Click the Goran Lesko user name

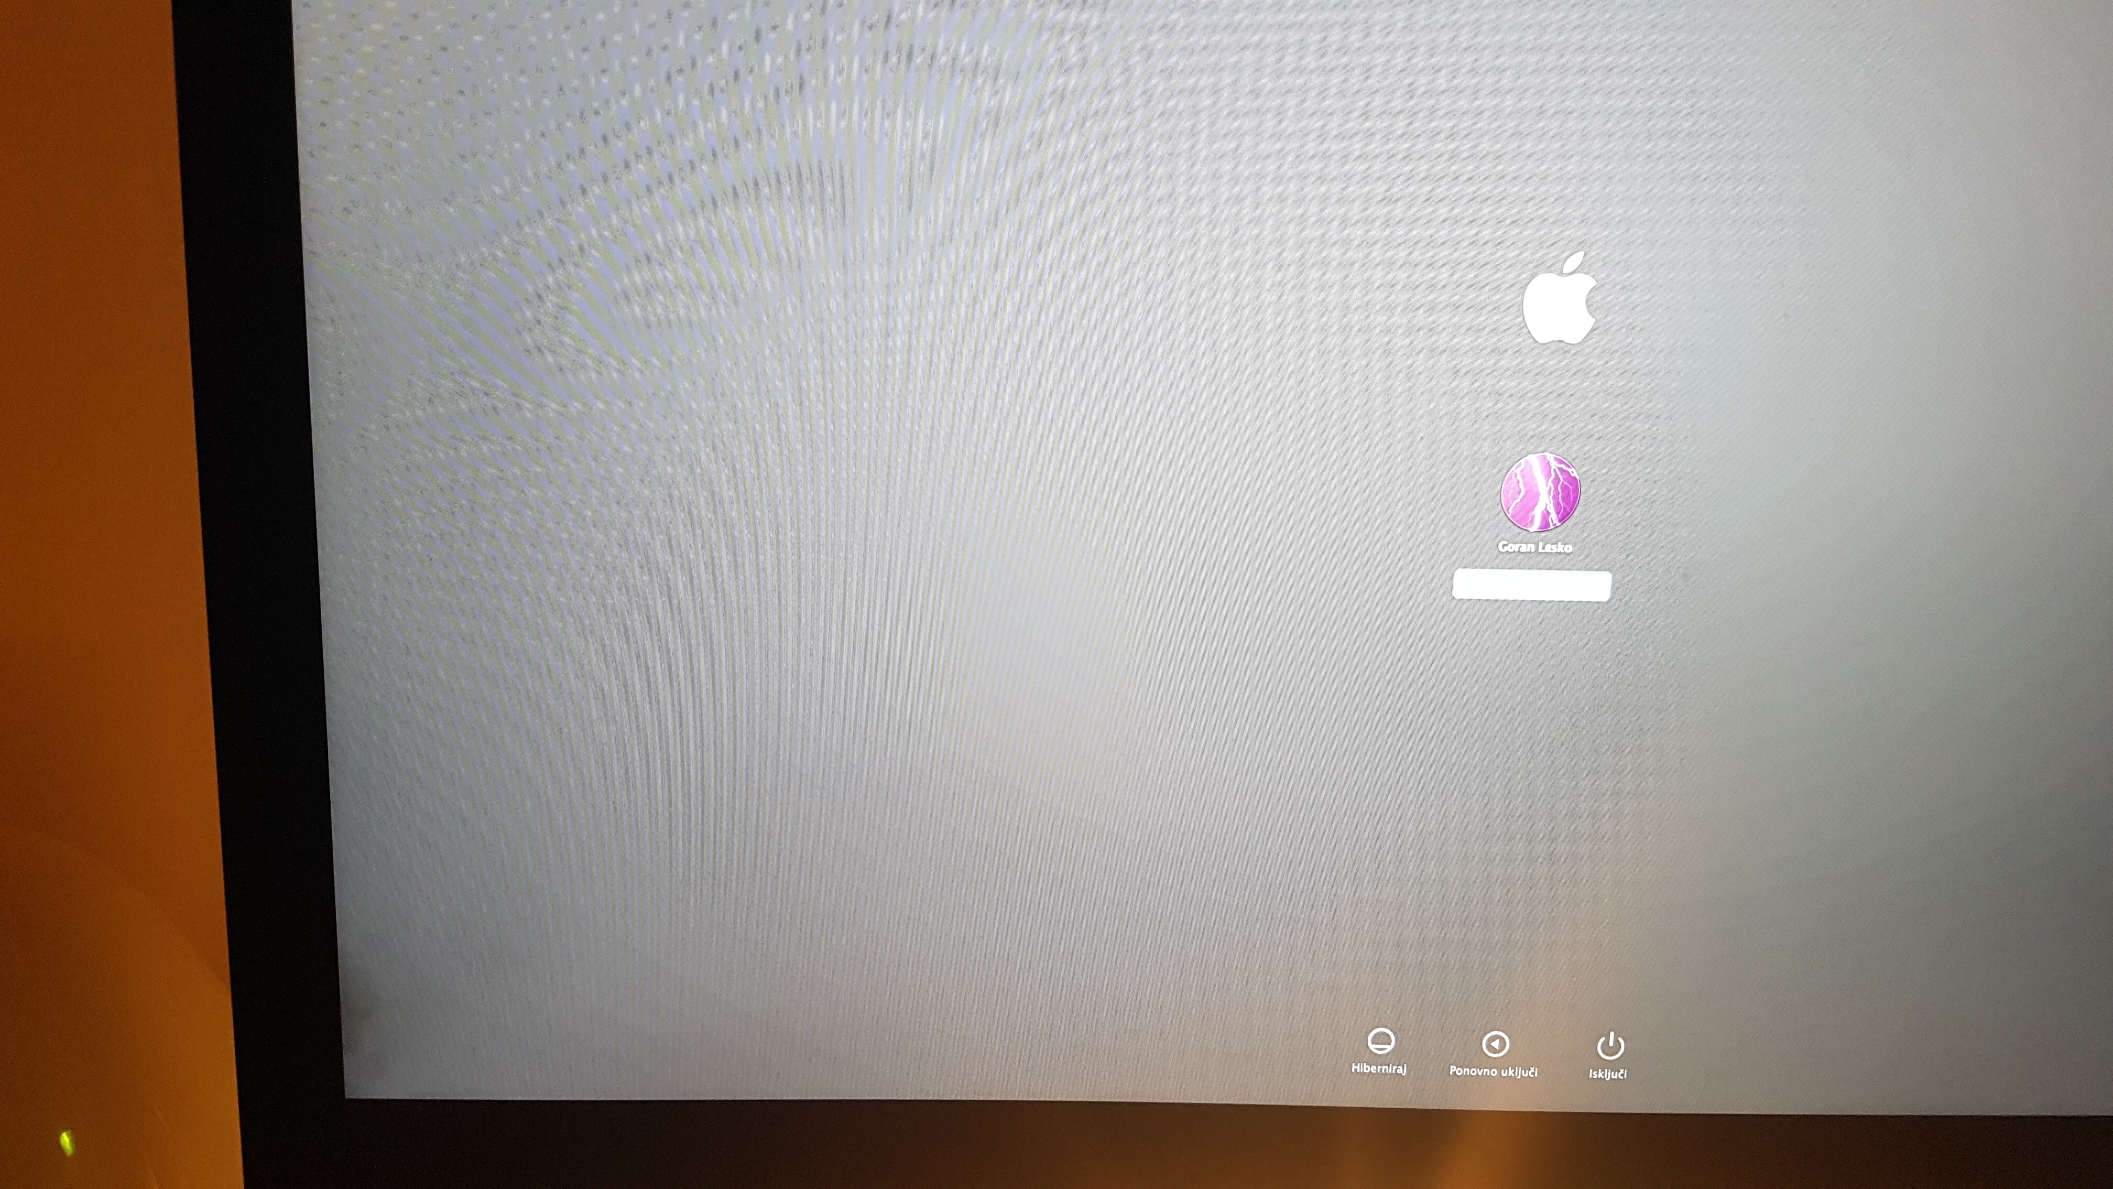coord(1535,547)
